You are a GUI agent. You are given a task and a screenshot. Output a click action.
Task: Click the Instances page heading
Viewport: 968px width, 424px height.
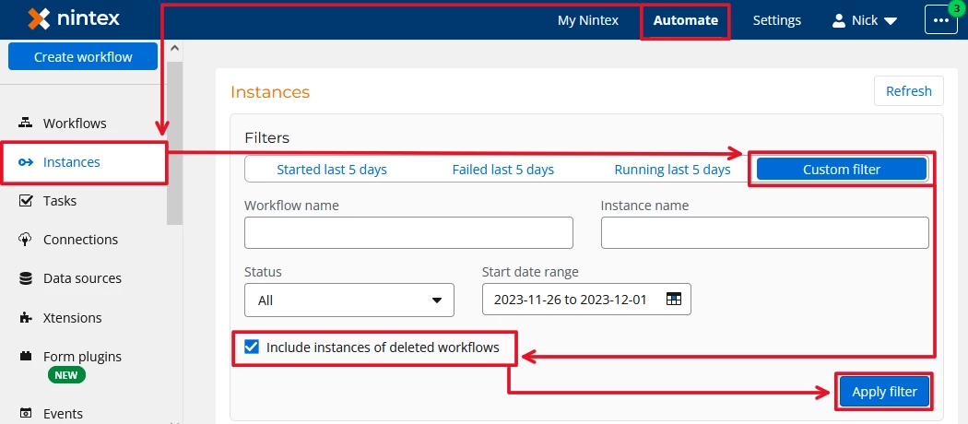[270, 92]
